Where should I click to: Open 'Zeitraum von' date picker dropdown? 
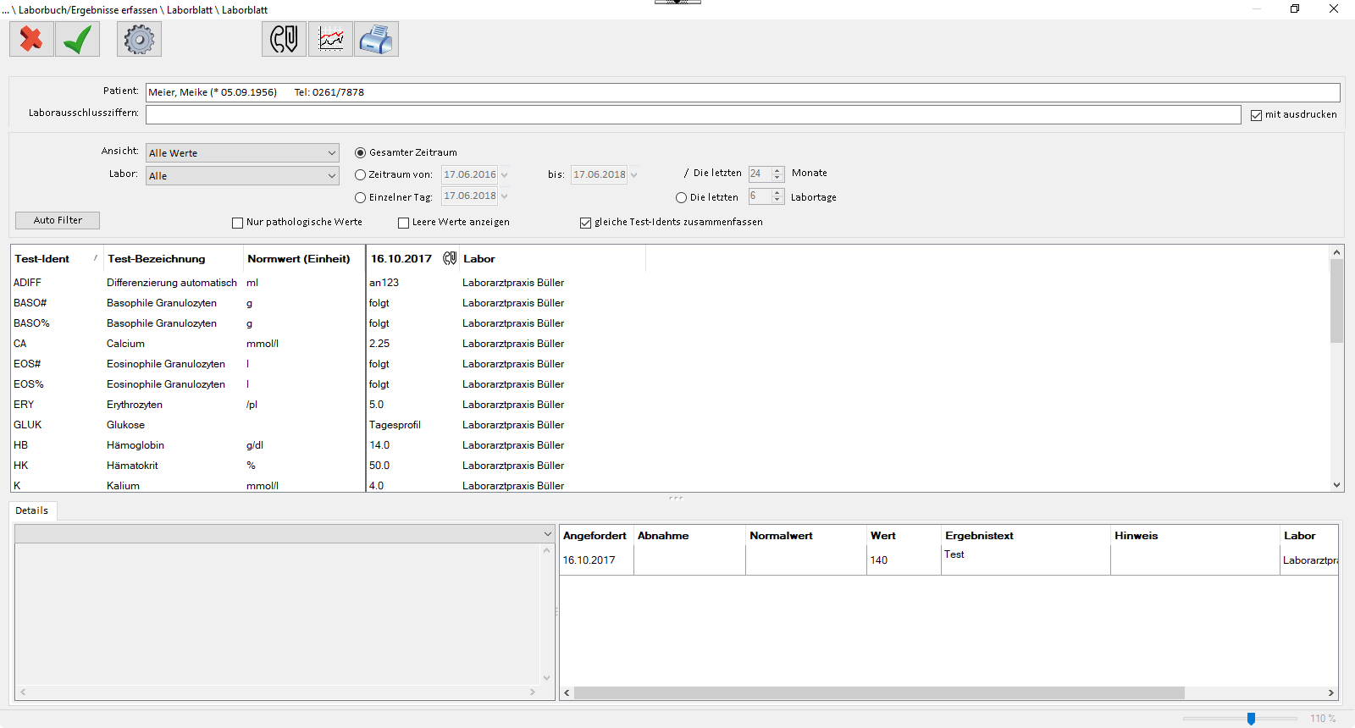point(504,175)
